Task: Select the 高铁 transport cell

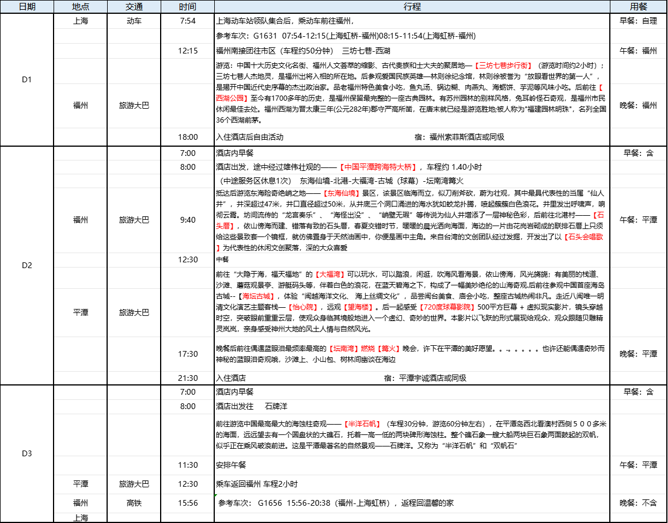Action: (x=134, y=503)
